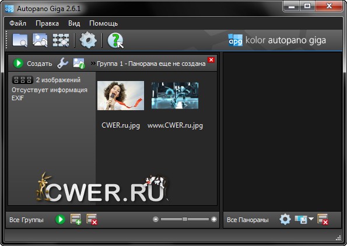Delete all panoramas with red X icon
The width and height of the screenshot is (347, 246).
323,219
